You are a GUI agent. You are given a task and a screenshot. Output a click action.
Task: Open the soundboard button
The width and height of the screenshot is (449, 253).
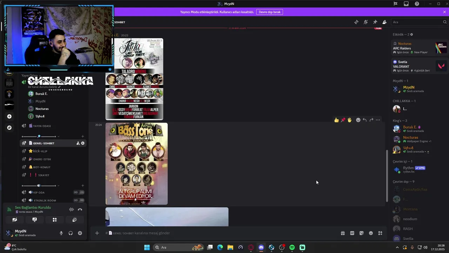75,220
